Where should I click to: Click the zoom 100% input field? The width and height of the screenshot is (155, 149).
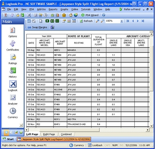pos(113,21)
